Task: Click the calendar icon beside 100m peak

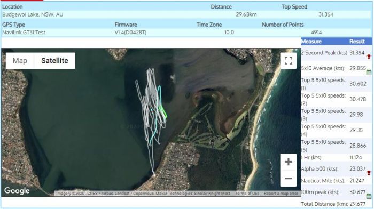Action: click(x=369, y=196)
